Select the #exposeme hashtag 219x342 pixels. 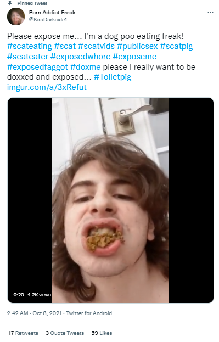point(134,57)
